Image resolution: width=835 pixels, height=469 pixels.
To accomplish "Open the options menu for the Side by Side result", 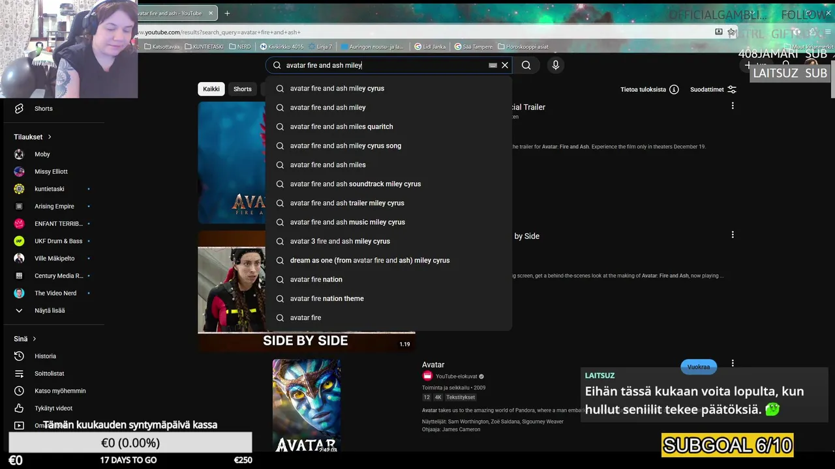I will click(x=733, y=234).
